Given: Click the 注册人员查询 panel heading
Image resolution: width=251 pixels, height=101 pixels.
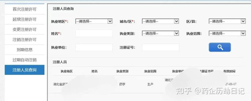Looking at the screenshot, I should [63, 9].
